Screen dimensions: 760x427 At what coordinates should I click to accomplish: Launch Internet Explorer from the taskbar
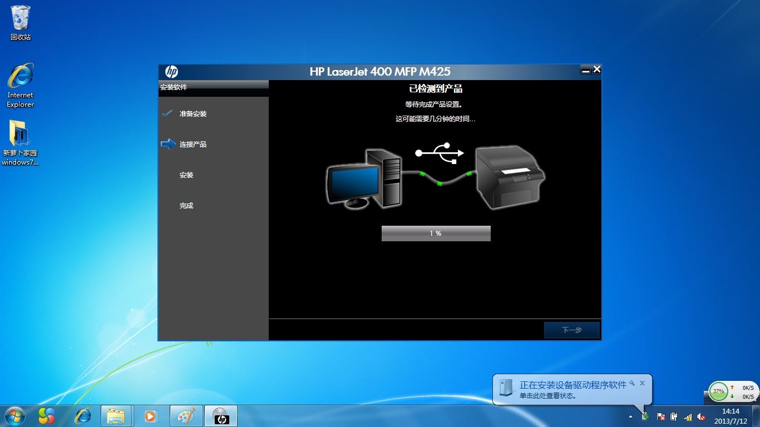pyautogui.click(x=83, y=416)
